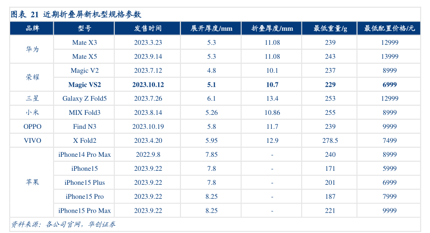Select the Find N3 model cell
Viewport: 430px width, 233px height.
[84, 126]
